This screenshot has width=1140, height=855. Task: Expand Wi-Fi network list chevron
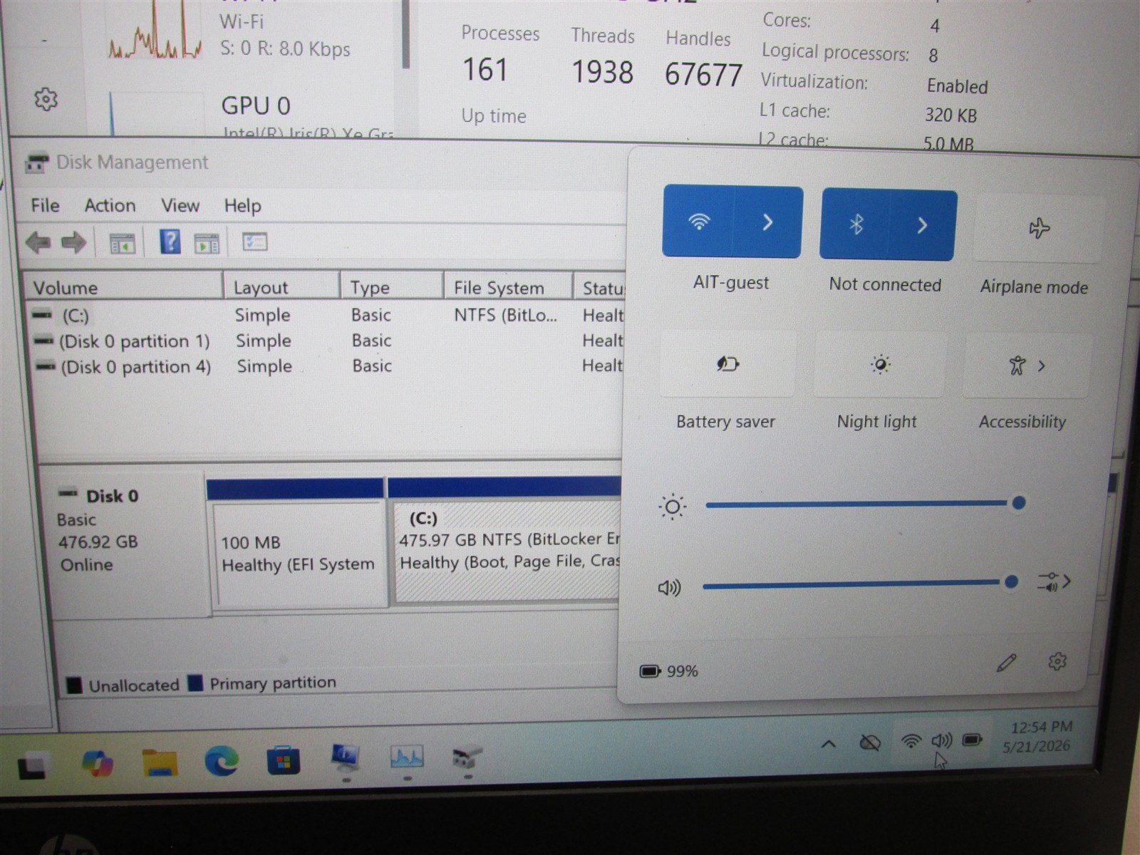coord(767,222)
